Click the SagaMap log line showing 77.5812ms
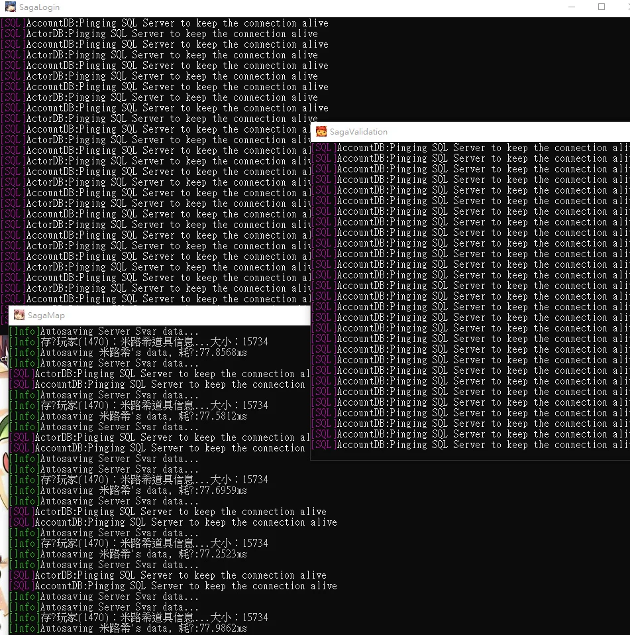630x635 pixels. coord(128,416)
